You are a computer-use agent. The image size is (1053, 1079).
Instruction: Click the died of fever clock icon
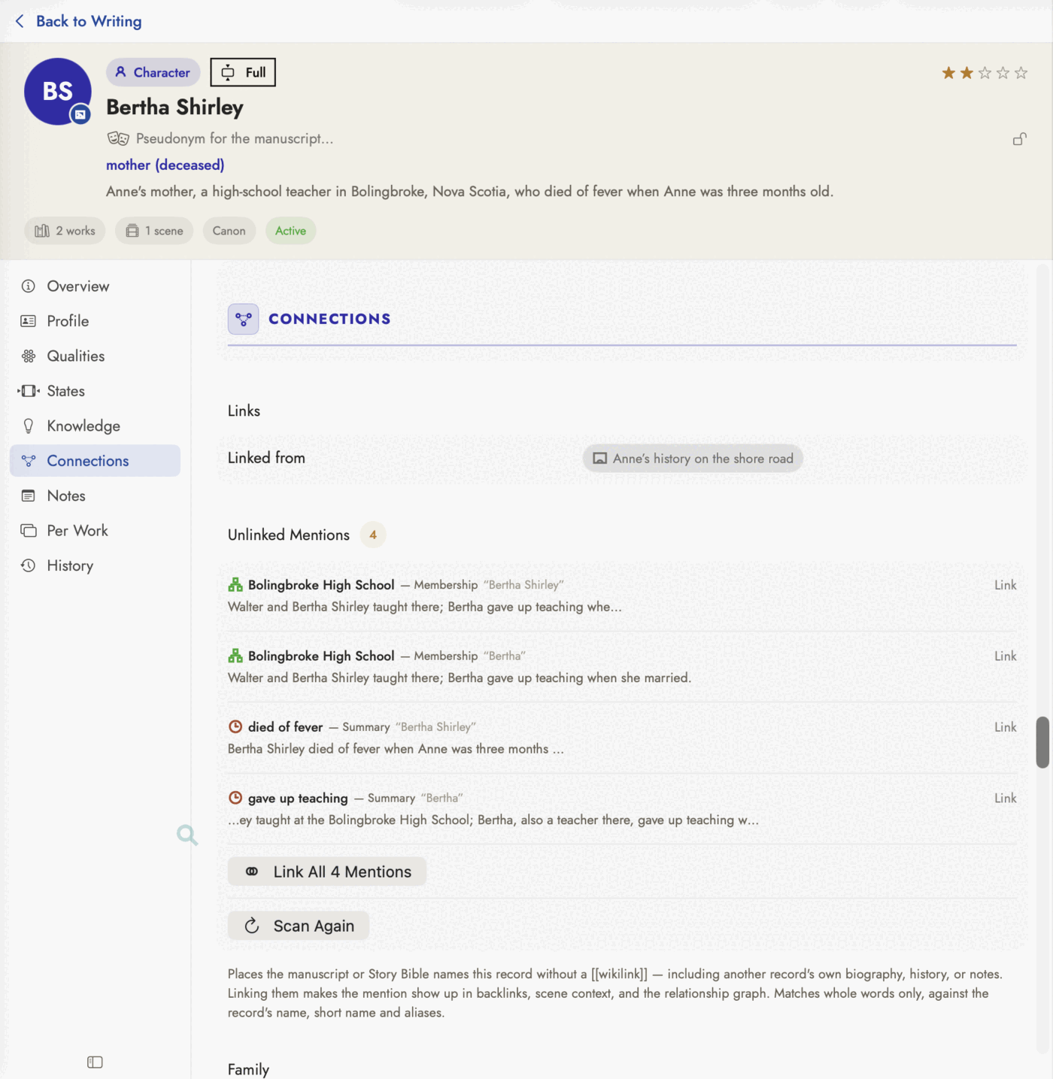[x=235, y=726]
